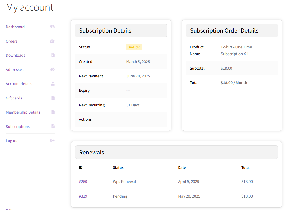Click the May 20, 2025 date cell
The height and width of the screenshot is (210, 293).
pyautogui.click(x=189, y=196)
